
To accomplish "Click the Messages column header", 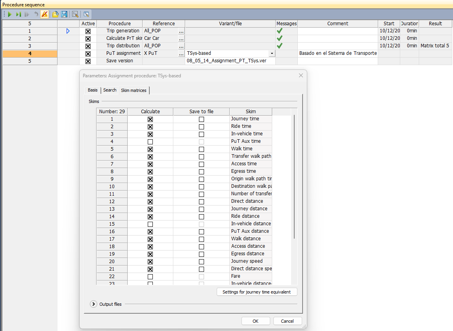I will click(x=286, y=23).
